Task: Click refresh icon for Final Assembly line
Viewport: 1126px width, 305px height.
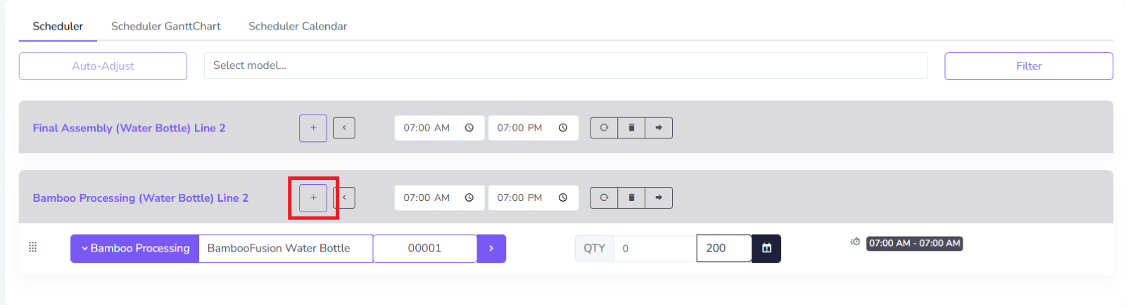Action: point(604,128)
